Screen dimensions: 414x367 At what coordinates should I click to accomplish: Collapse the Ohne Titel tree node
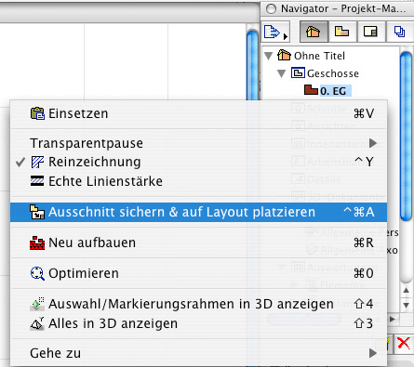[269, 56]
